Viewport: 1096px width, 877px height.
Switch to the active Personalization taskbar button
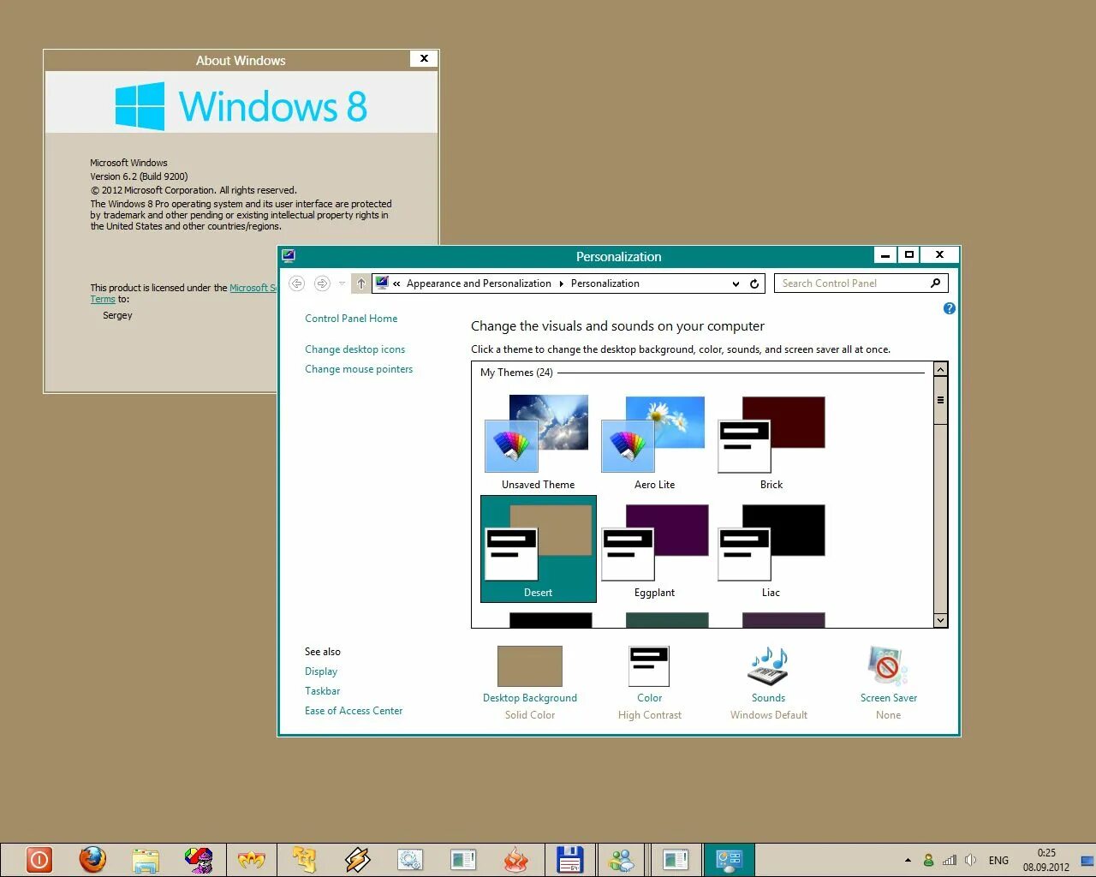point(729,859)
